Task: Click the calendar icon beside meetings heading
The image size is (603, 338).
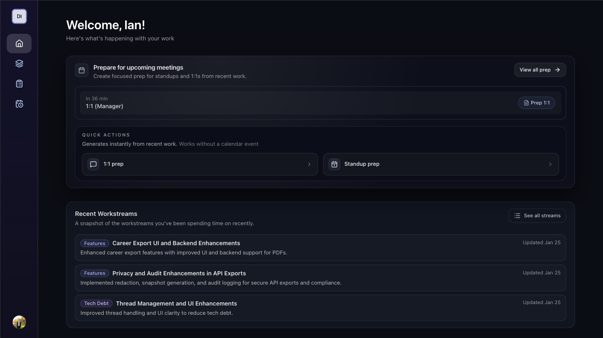Action: [82, 71]
